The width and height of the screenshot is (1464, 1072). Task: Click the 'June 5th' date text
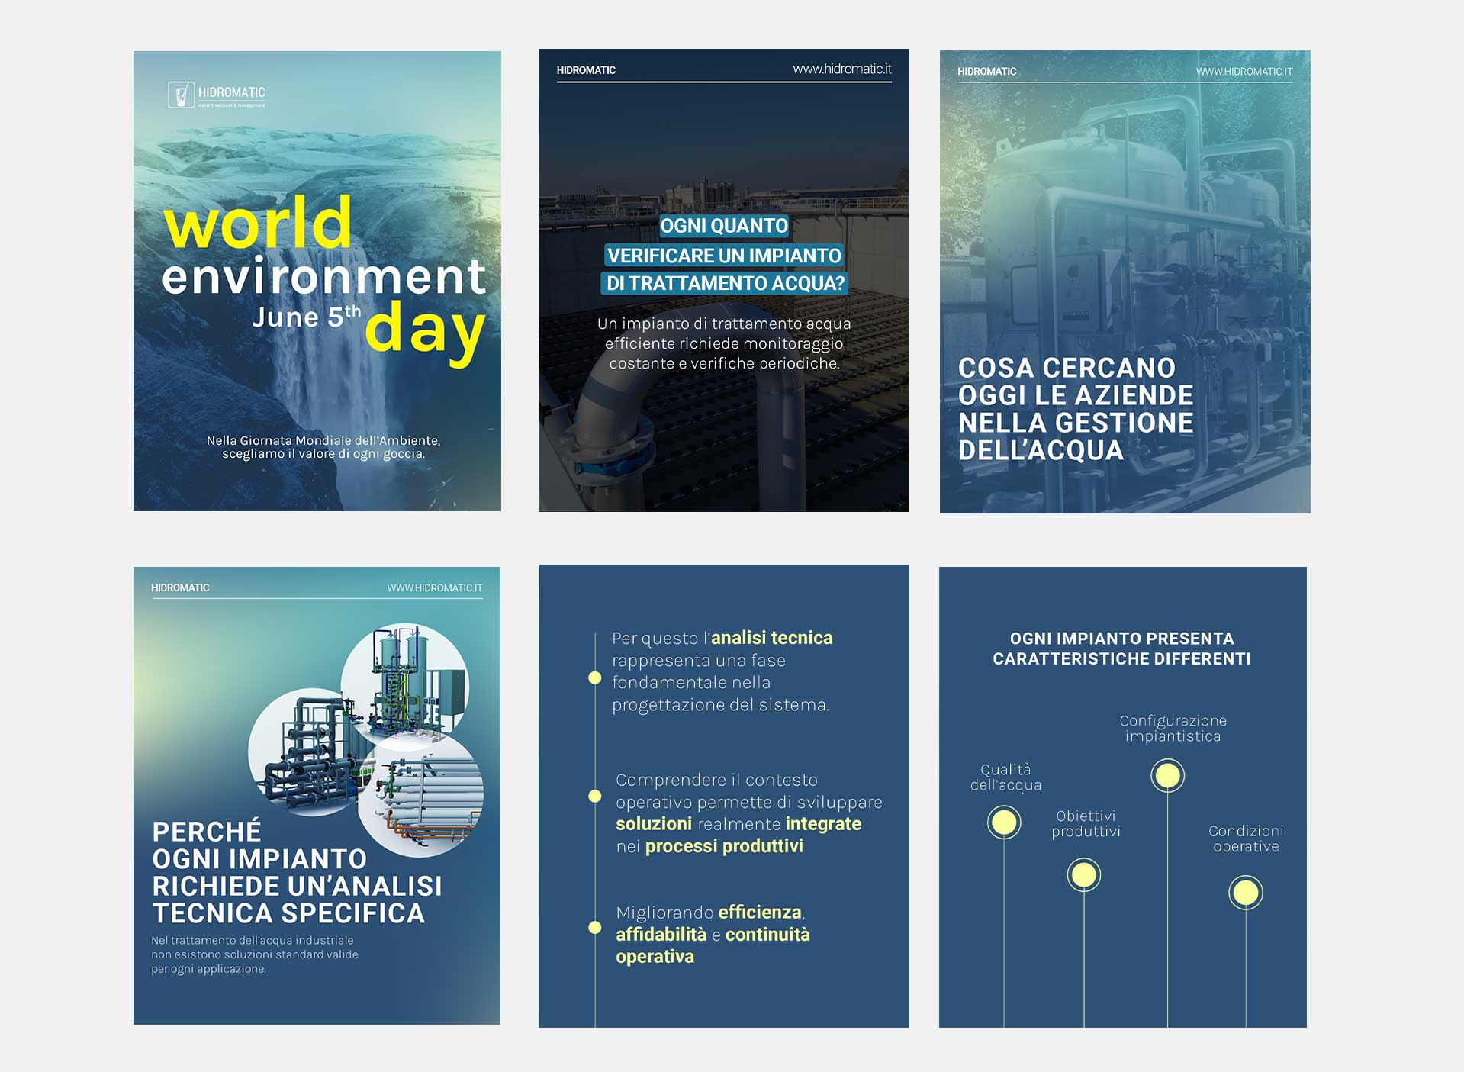pyautogui.click(x=307, y=317)
